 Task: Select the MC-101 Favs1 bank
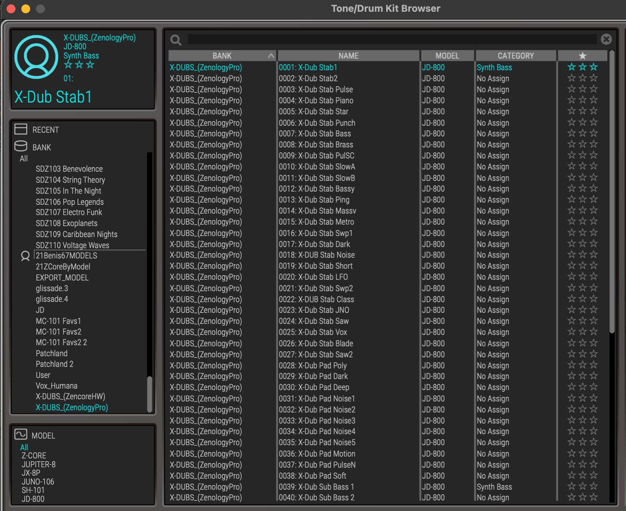point(58,321)
